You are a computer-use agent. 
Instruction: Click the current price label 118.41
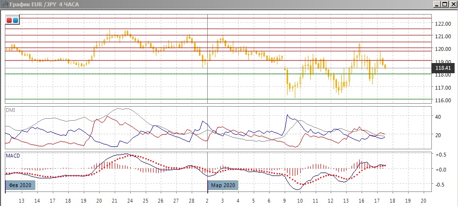click(443, 68)
